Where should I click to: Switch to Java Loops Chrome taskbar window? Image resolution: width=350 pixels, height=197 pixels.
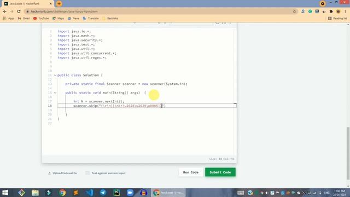(x=168, y=193)
